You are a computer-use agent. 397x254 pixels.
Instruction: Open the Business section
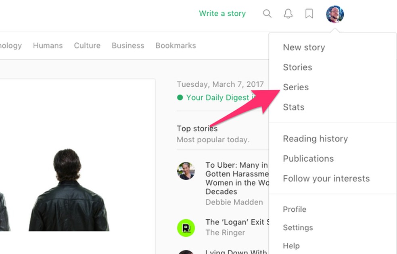tap(128, 46)
